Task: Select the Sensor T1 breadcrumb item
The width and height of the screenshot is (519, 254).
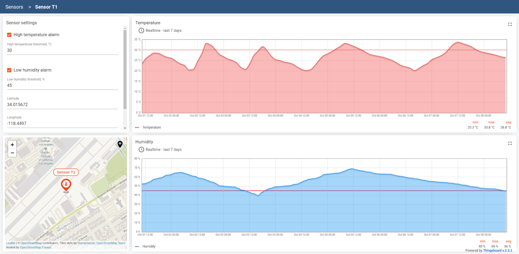Action: tap(46, 7)
